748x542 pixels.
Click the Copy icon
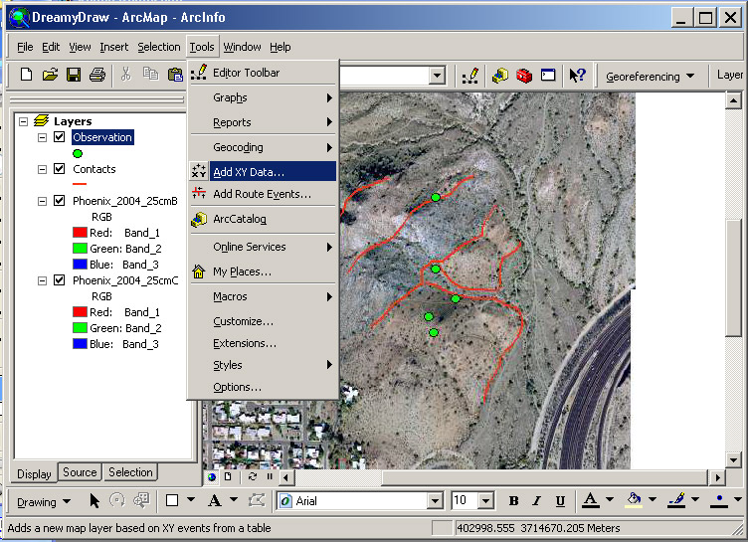(151, 74)
